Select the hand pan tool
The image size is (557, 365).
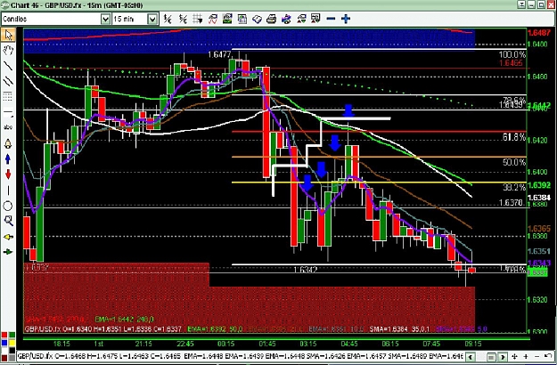coord(8,51)
